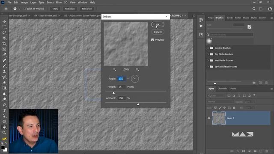274x154 pixels.
Task: Click the Fit Screen button
Action: [x=70, y=9]
